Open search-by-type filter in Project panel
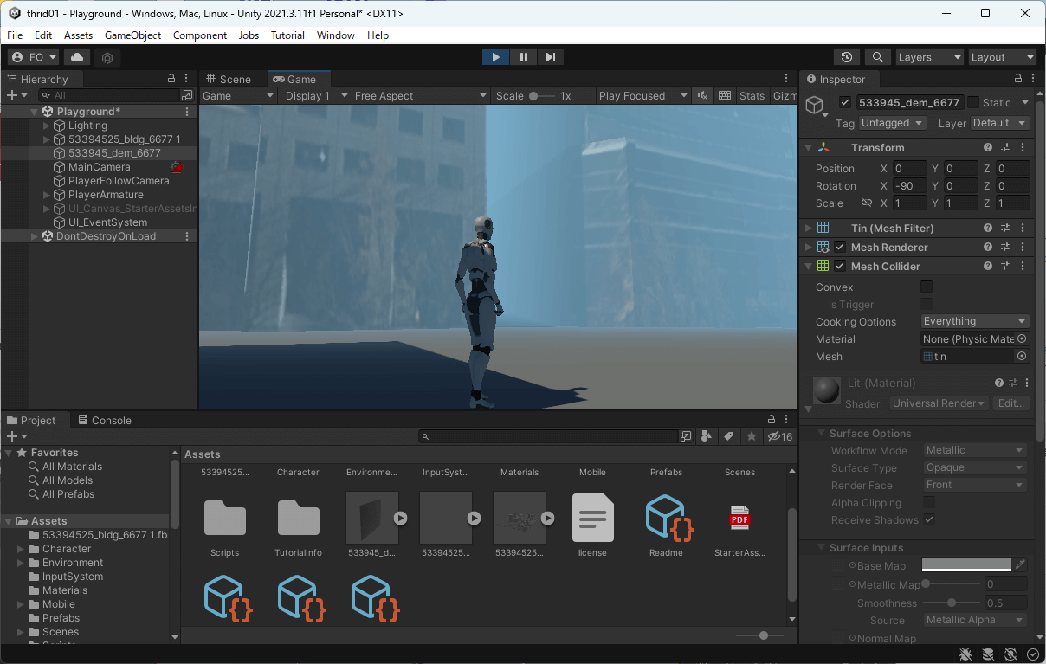 point(707,436)
